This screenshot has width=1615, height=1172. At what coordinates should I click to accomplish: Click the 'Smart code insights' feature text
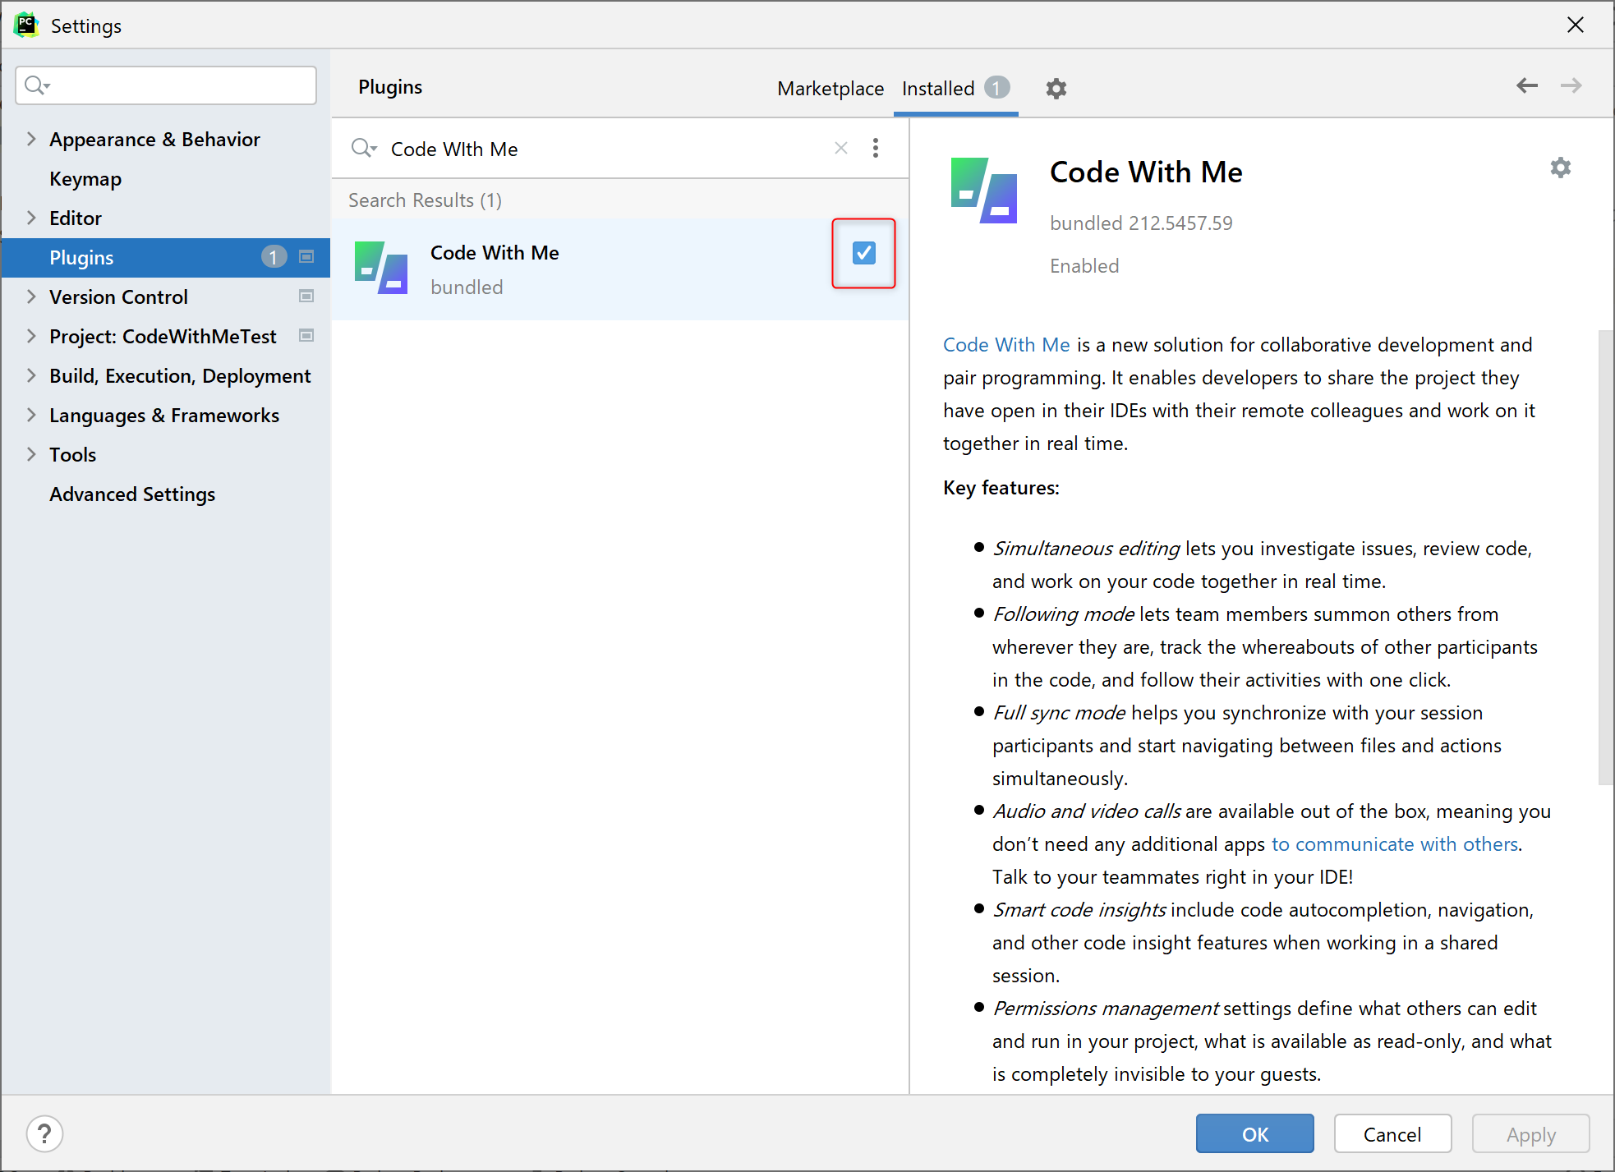point(1079,910)
